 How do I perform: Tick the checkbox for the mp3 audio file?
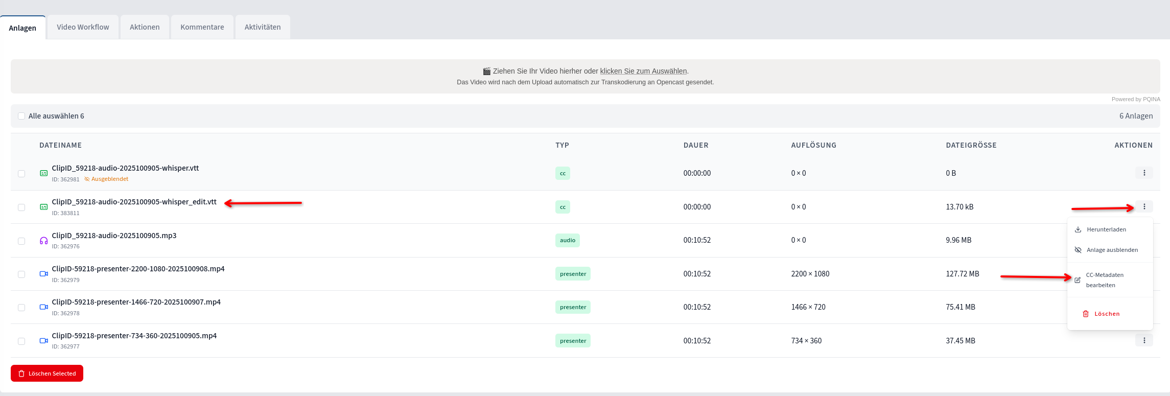coord(21,241)
